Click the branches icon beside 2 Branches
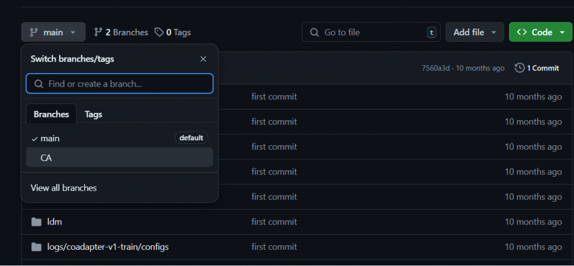 pyautogui.click(x=98, y=32)
